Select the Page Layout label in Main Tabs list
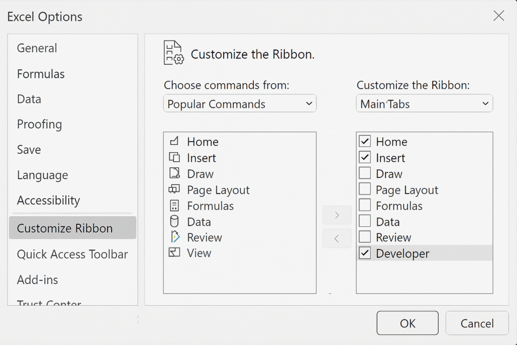This screenshot has height=345, width=517. [407, 189]
